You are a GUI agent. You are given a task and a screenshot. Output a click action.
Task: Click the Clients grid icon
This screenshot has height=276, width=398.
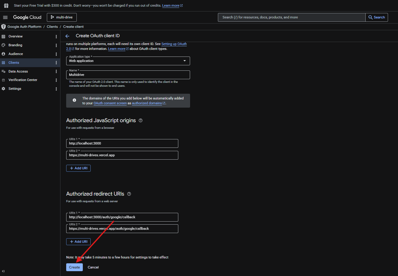(x=3, y=63)
